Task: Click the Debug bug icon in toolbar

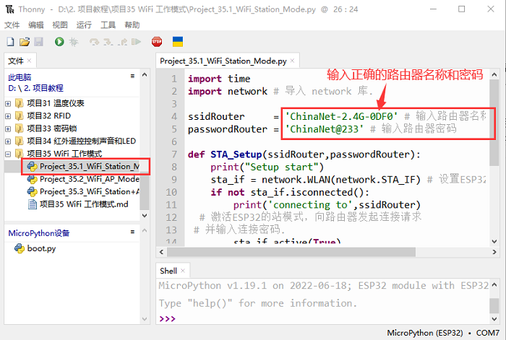Action: pyautogui.click(x=74, y=42)
